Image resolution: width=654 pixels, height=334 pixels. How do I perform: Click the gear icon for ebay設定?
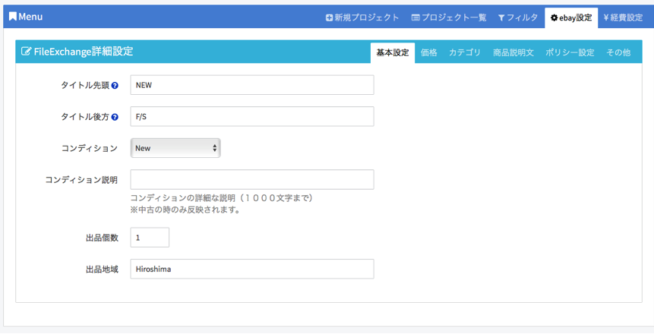(x=554, y=17)
